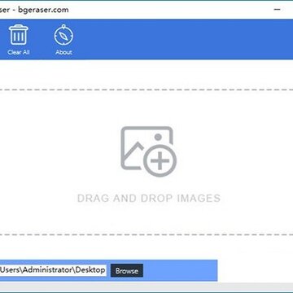Click the gray status bar at window bottom
The width and height of the screenshot is (293, 293).
click(x=146, y=286)
